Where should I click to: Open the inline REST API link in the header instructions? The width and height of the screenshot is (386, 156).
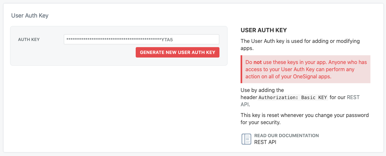(300, 100)
